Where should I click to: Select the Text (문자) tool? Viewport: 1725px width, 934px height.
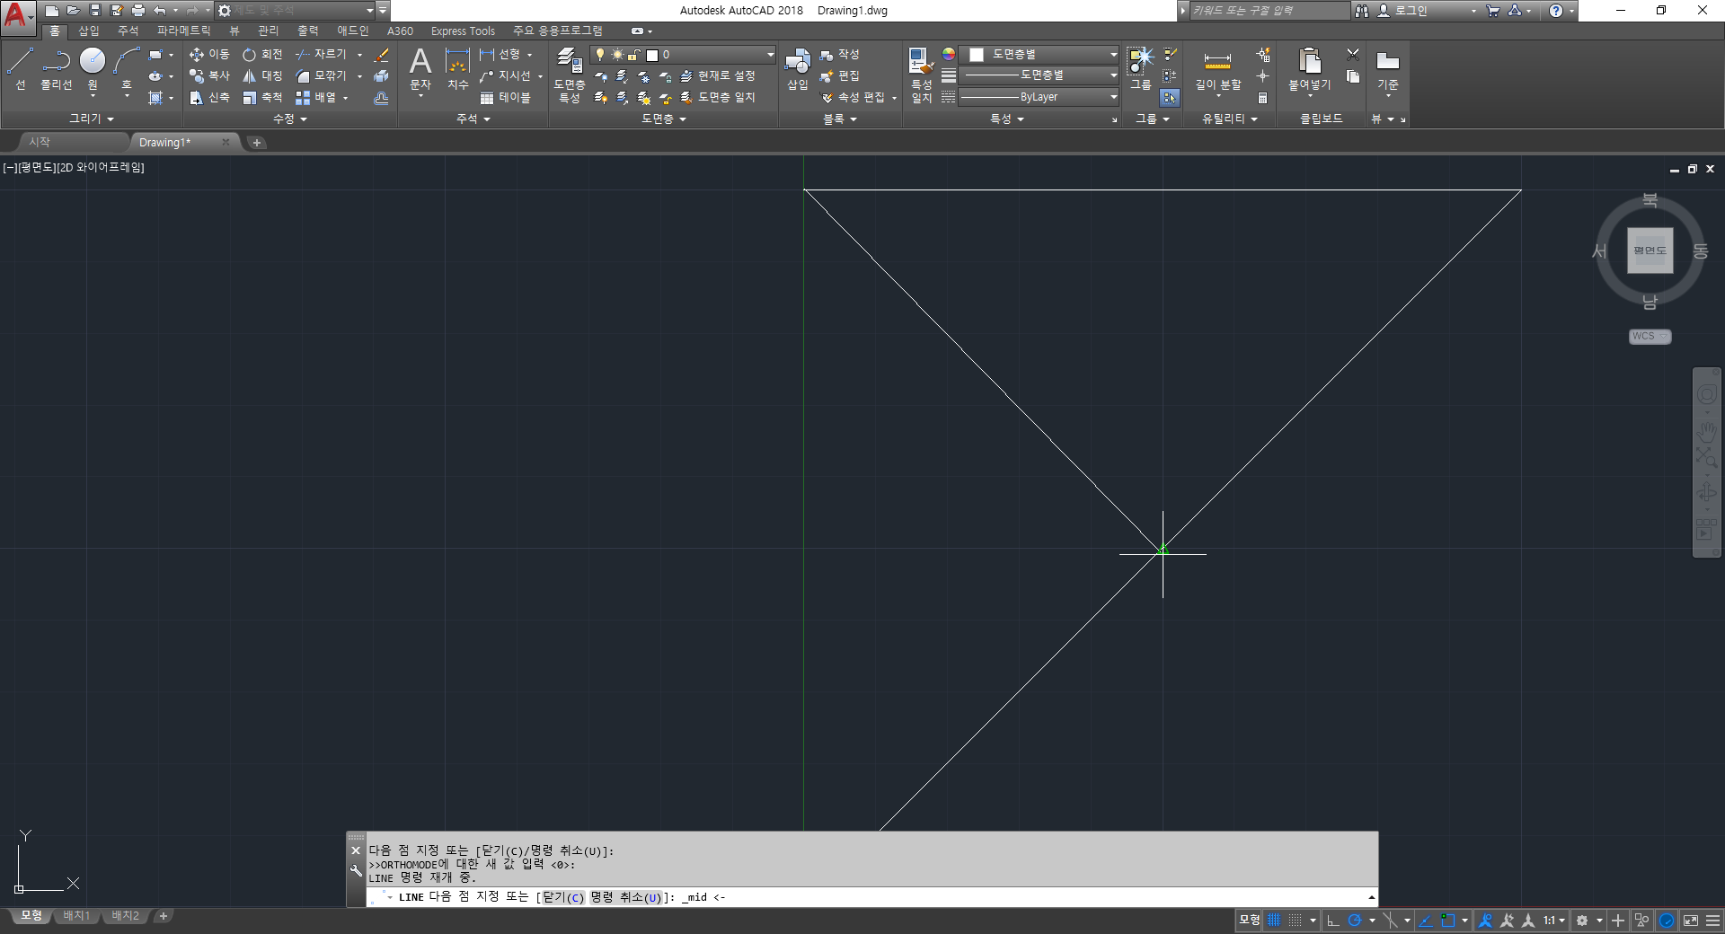[x=420, y=70]
